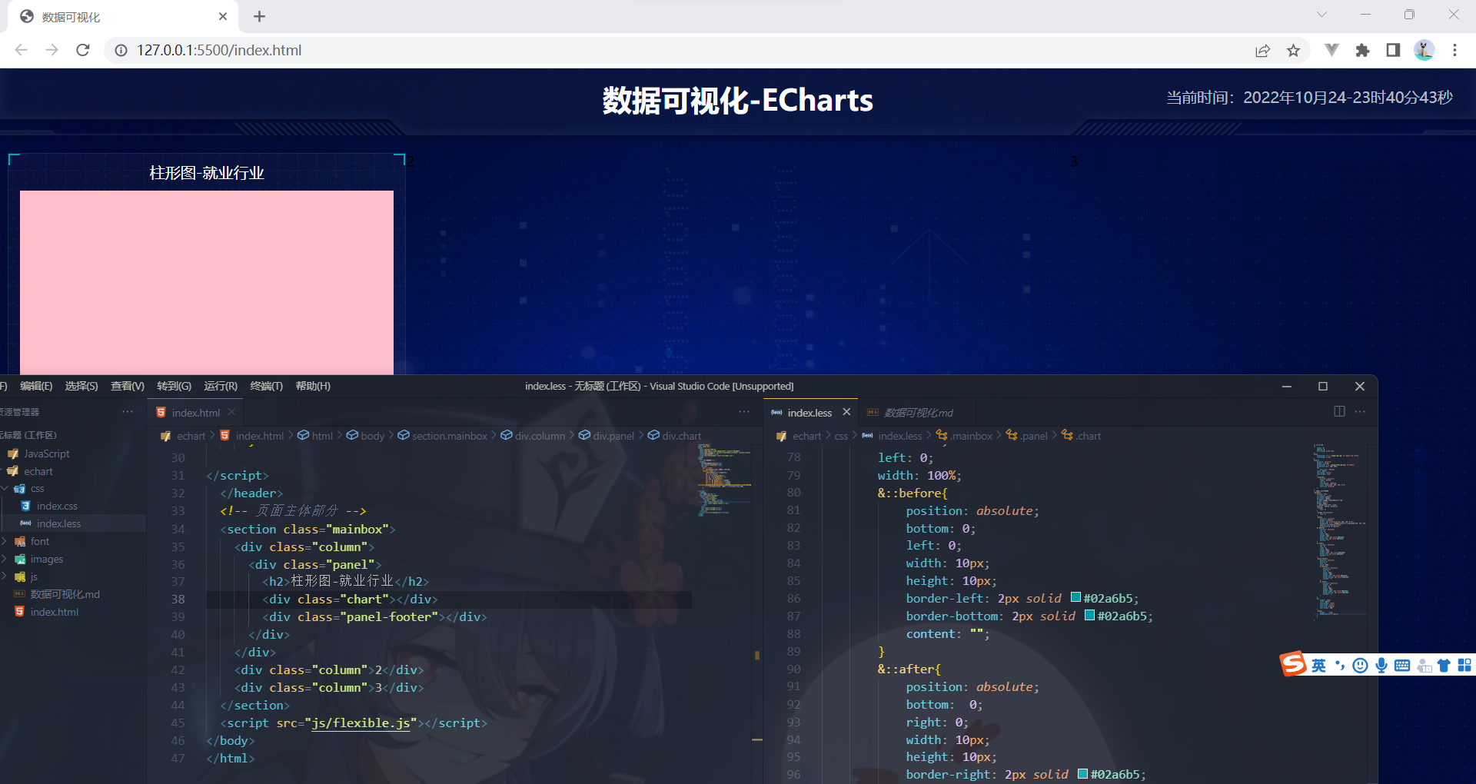Screen dimensions: 1476x784
Task: Toggle Chinese/English input via 英 indicator
Action: point(1318,666)
